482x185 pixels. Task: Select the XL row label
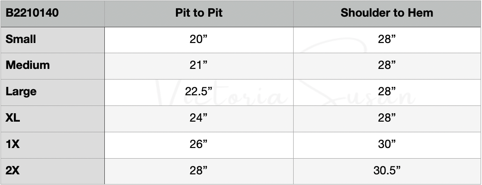(x=13, y=118)
